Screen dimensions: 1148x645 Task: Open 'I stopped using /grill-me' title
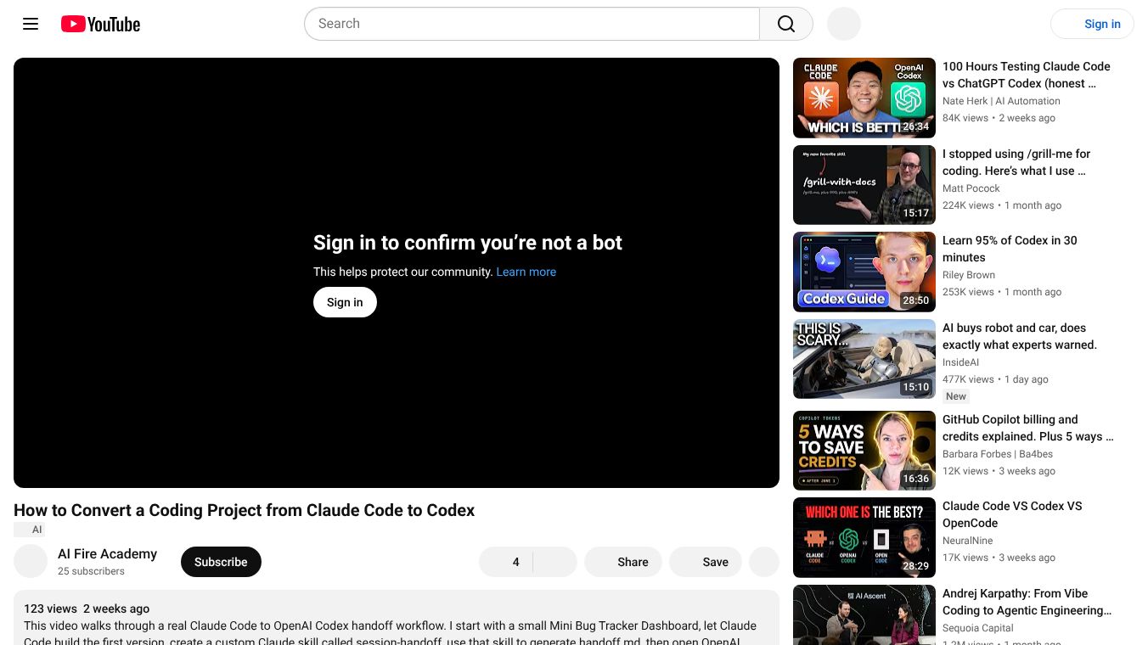point(1016,162)
